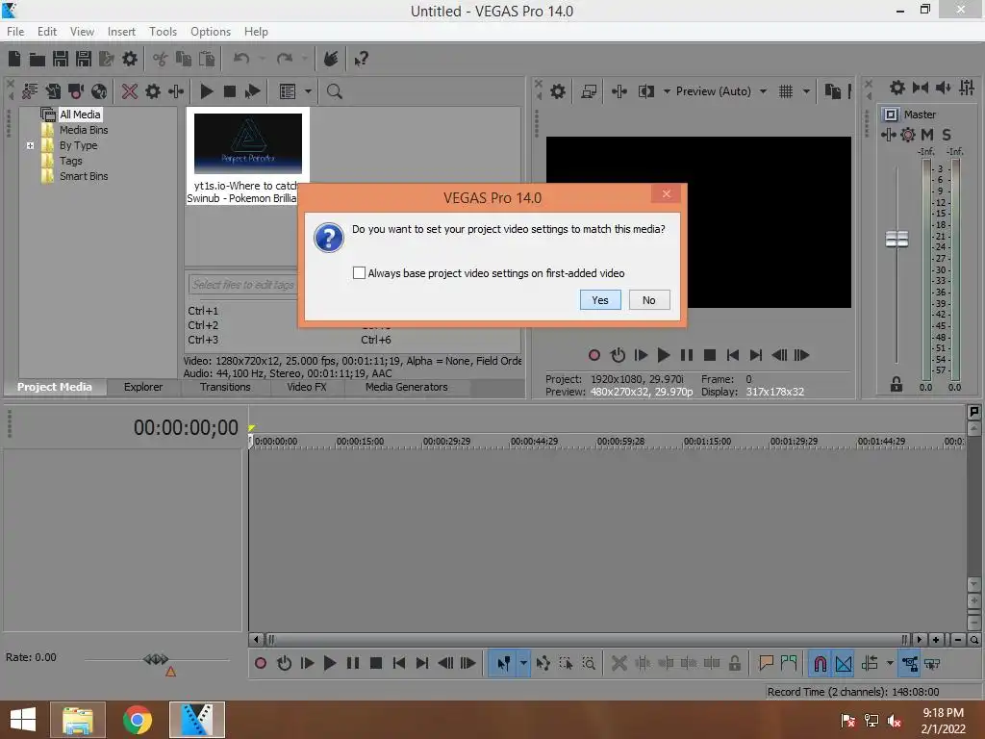The width and height of the screenshot is (985, 739).
Task: Open the Edit menu
Action: coord(47,32)
